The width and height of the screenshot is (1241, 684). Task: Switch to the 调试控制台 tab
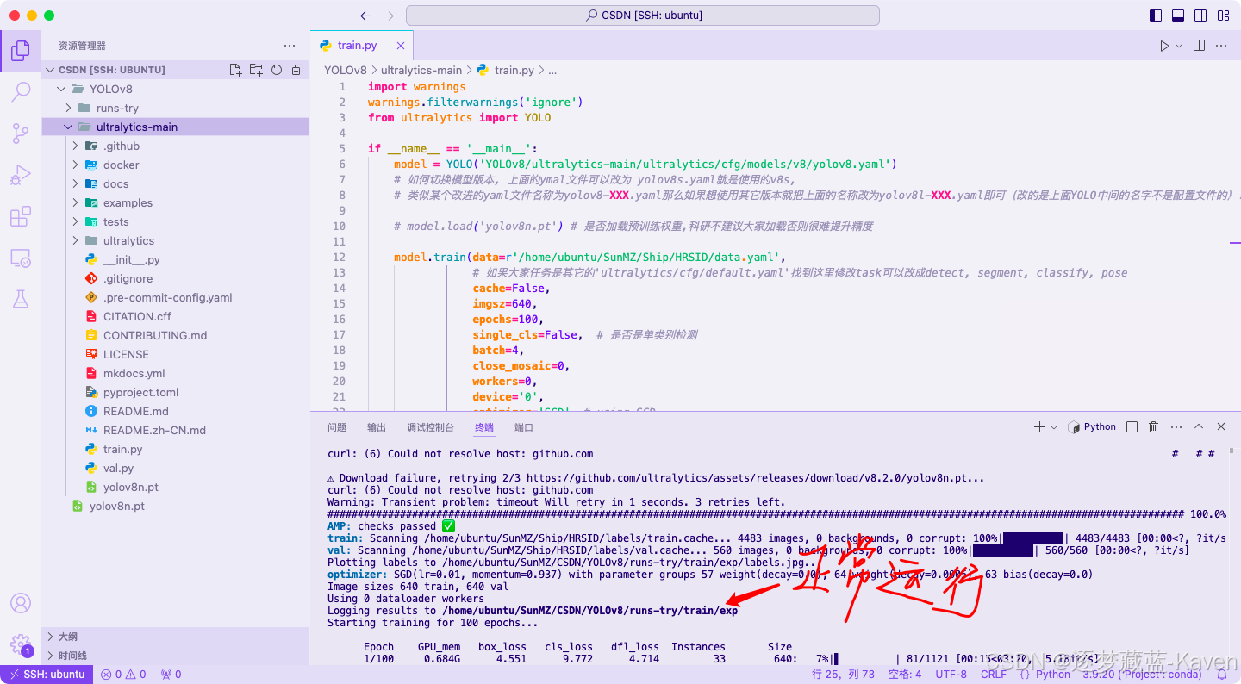pyautogui.click(x=430, y=427)
